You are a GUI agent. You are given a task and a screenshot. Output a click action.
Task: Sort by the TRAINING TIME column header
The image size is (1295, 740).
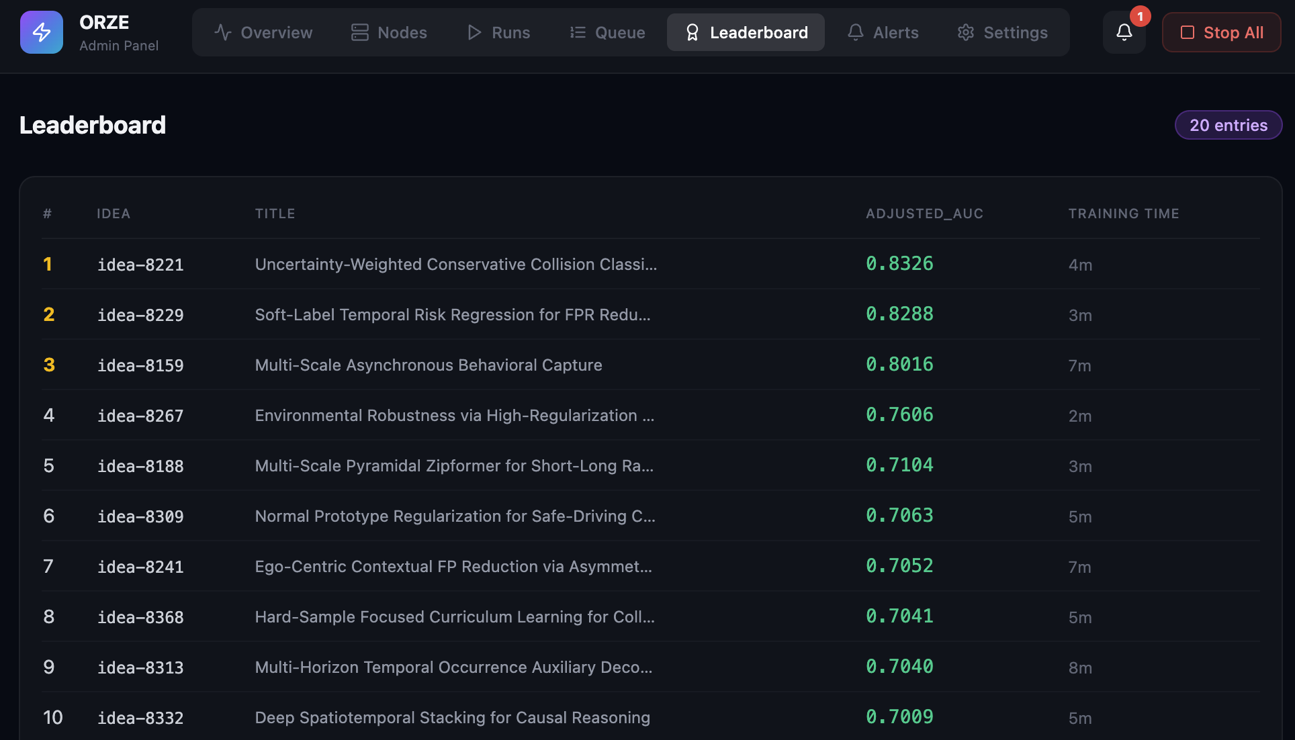tap(1123, 214)
